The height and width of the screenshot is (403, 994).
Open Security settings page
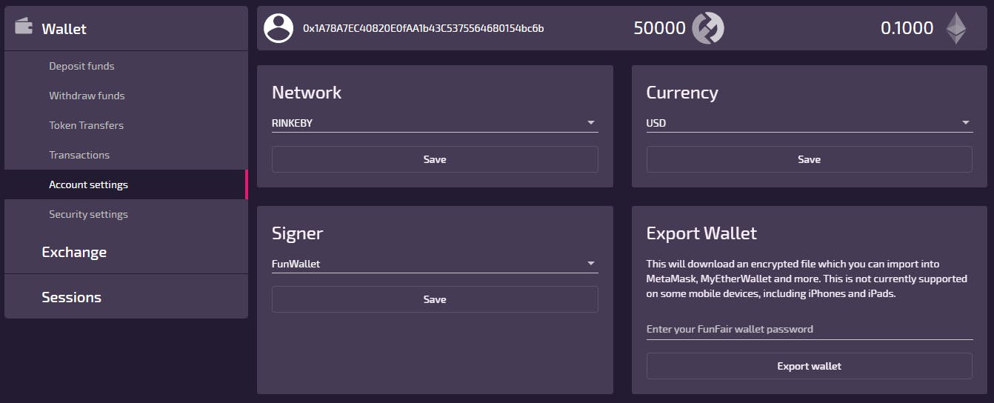[x=88, y=214]
